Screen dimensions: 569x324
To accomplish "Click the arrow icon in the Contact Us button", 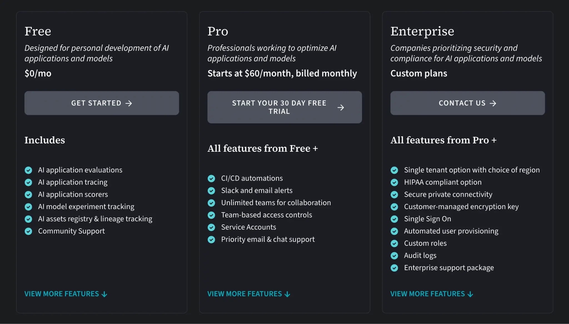I will pyautogui.click(x=493, y=103).
